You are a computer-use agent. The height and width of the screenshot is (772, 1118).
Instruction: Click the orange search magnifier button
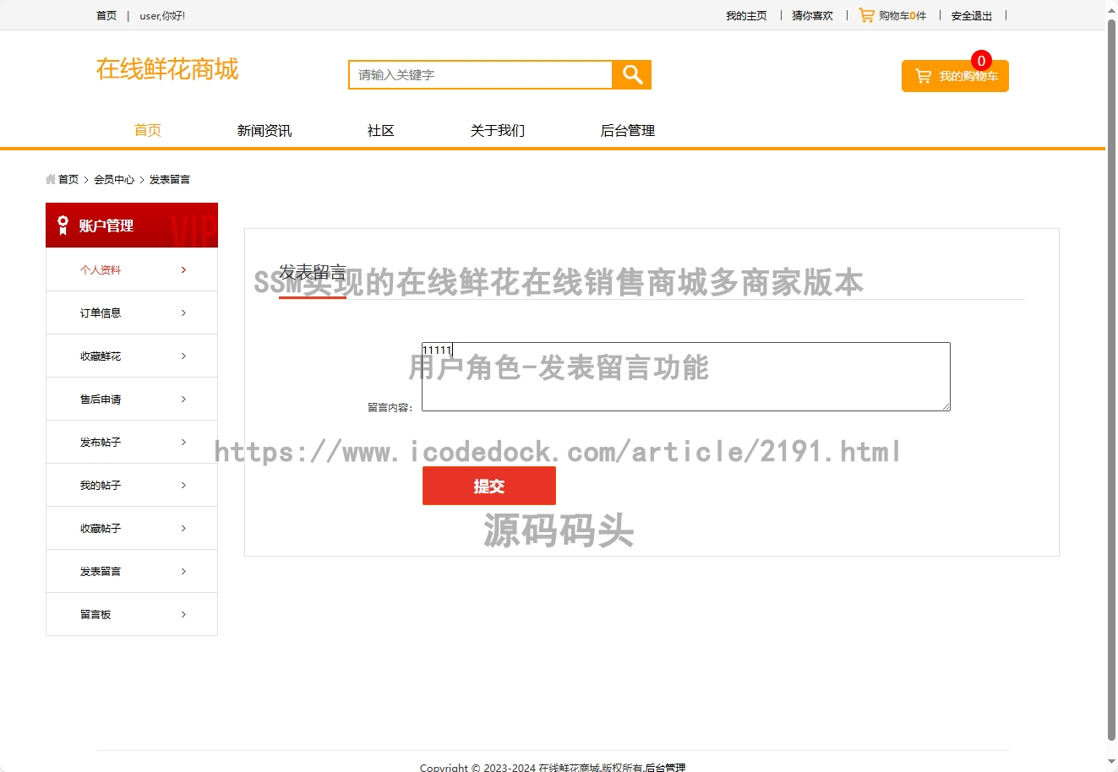pos(632,74)
